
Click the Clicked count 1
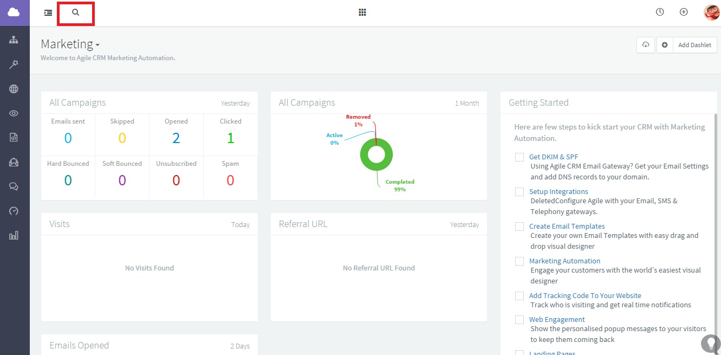[230, 138]
